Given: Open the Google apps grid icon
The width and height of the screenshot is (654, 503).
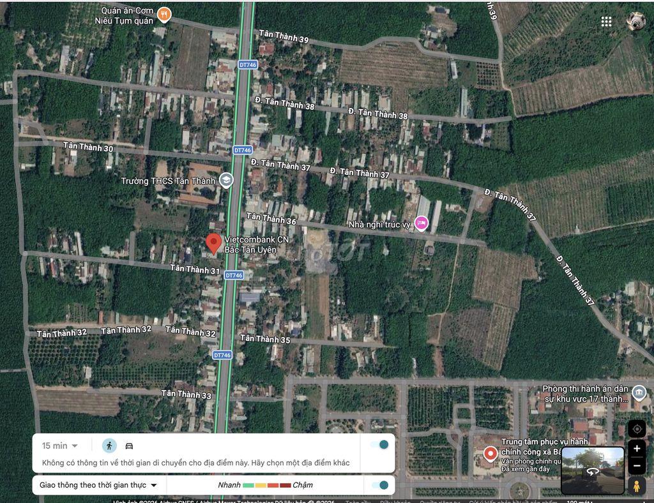Looking at the screenshot, I should 607,22.
